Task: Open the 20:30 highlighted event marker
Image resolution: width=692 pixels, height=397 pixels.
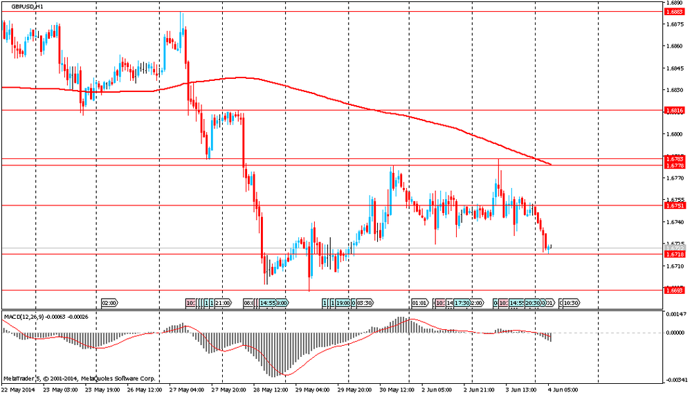Action: (532, 303)
